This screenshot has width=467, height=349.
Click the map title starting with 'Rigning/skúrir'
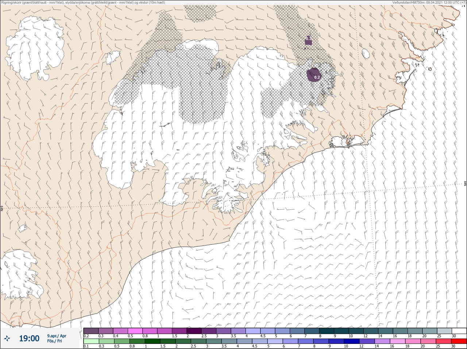point(83,2)
